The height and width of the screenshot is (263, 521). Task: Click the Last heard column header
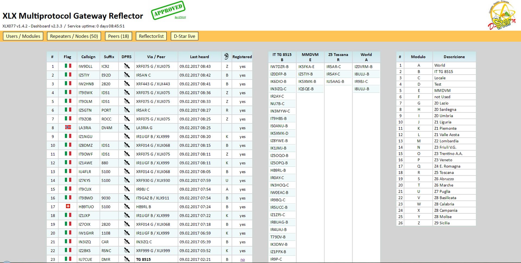tap(199, 57)
